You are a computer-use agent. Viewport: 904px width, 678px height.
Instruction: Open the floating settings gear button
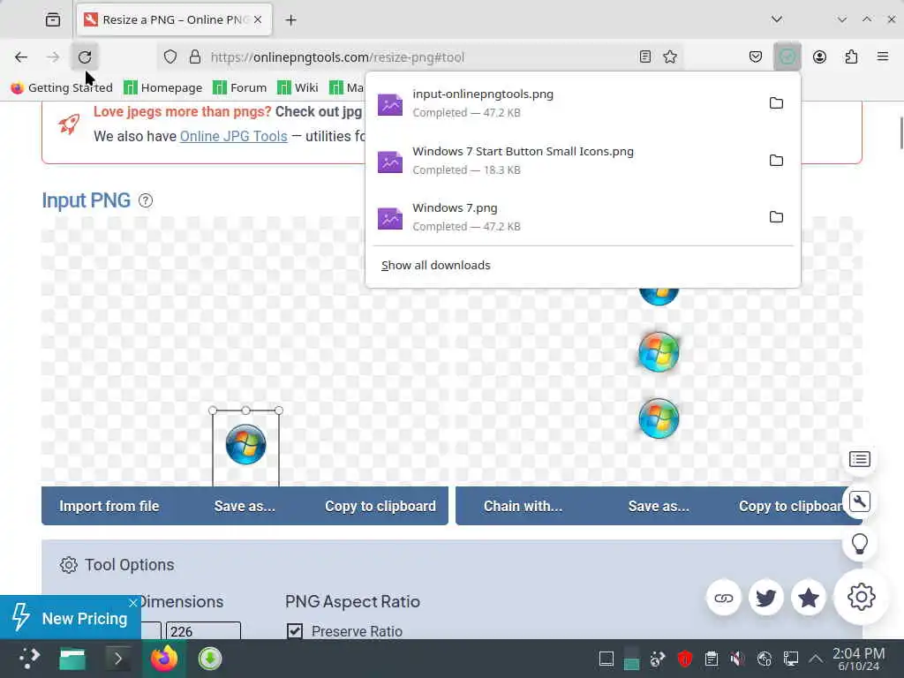(861, 597)
